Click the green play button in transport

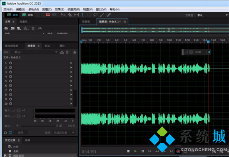coord(135,151)
